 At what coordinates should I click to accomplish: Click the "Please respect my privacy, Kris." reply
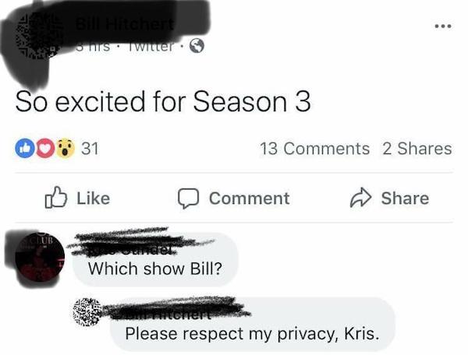tap(253, 325)
